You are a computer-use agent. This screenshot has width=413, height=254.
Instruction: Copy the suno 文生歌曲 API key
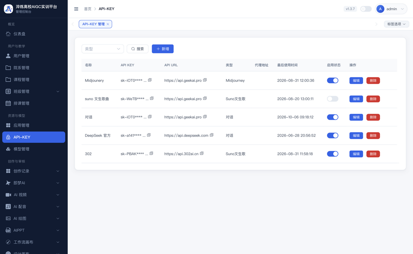pyautogui.click(x=152, y=98)
